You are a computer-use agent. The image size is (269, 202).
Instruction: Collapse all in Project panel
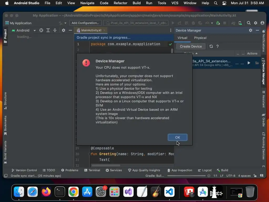55,30
